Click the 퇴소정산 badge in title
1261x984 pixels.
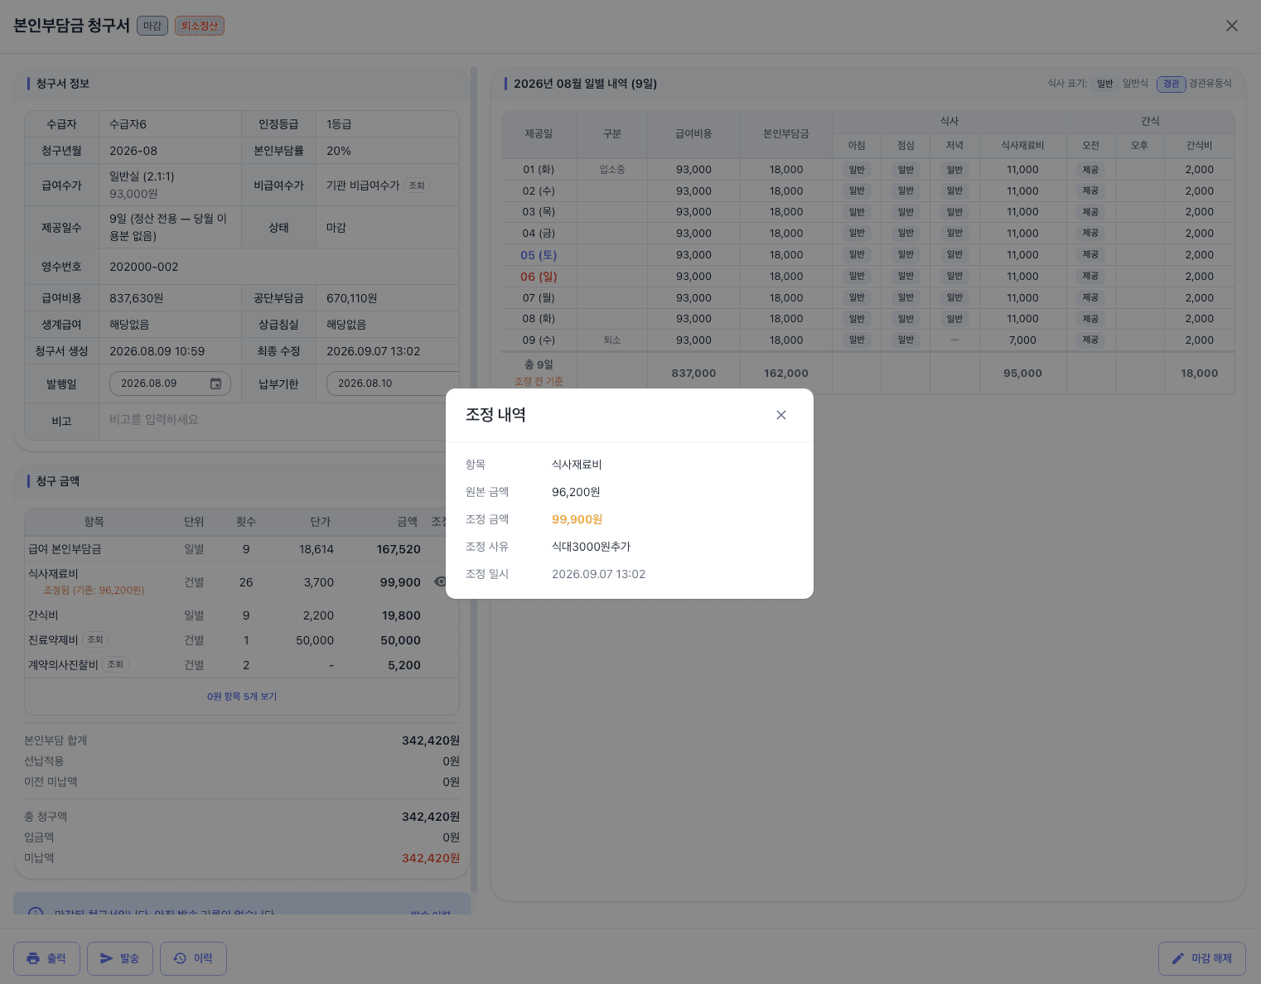(x=200, y=26)
